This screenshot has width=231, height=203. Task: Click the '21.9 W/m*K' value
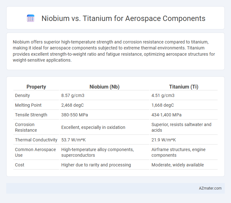point(164,140)
